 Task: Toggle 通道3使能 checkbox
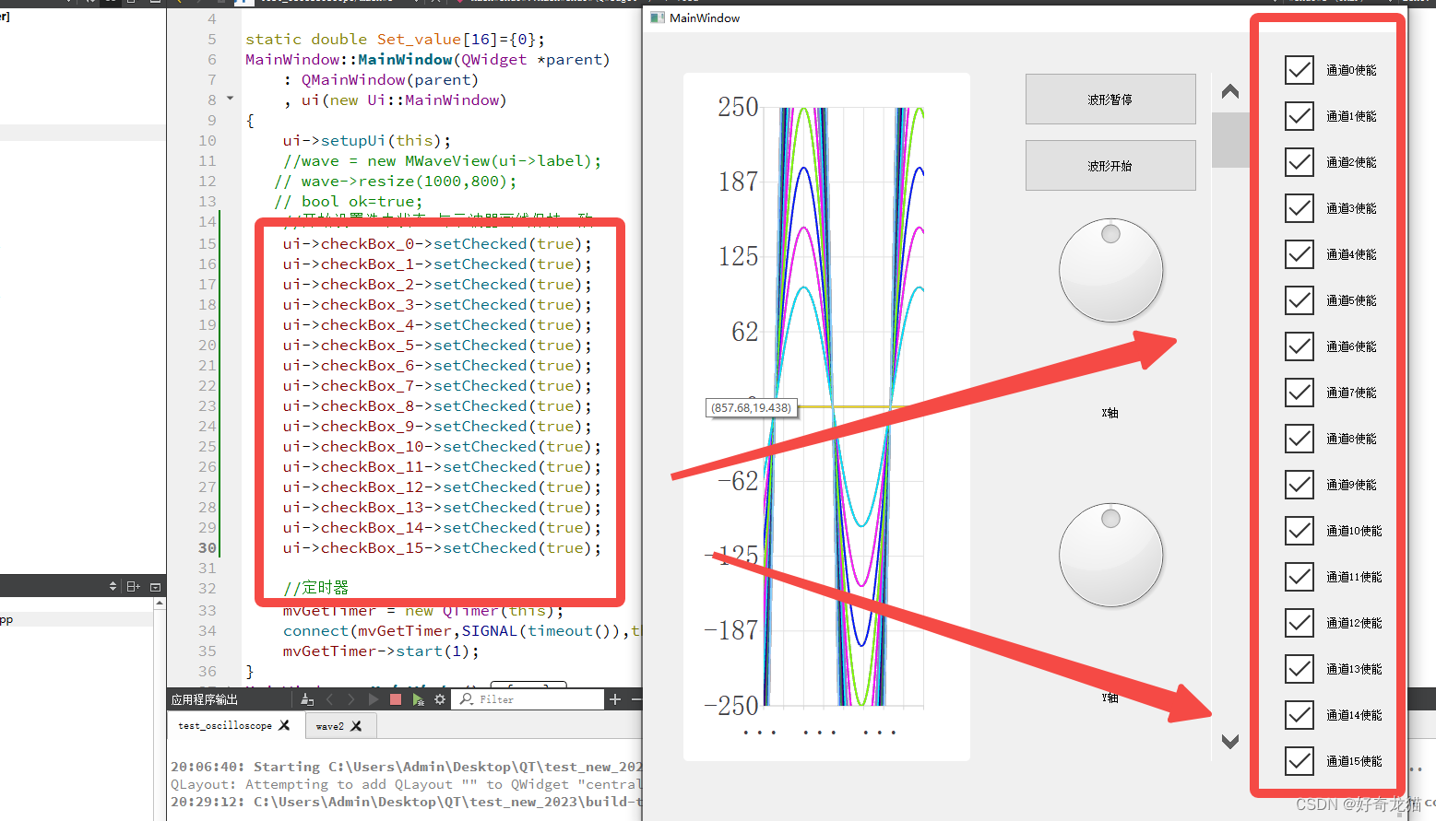(1300, 208)
